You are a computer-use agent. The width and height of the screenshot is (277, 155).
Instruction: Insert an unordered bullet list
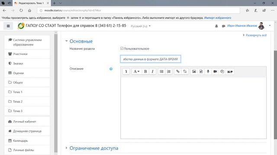pyautogui.click(x=161, y=71)
